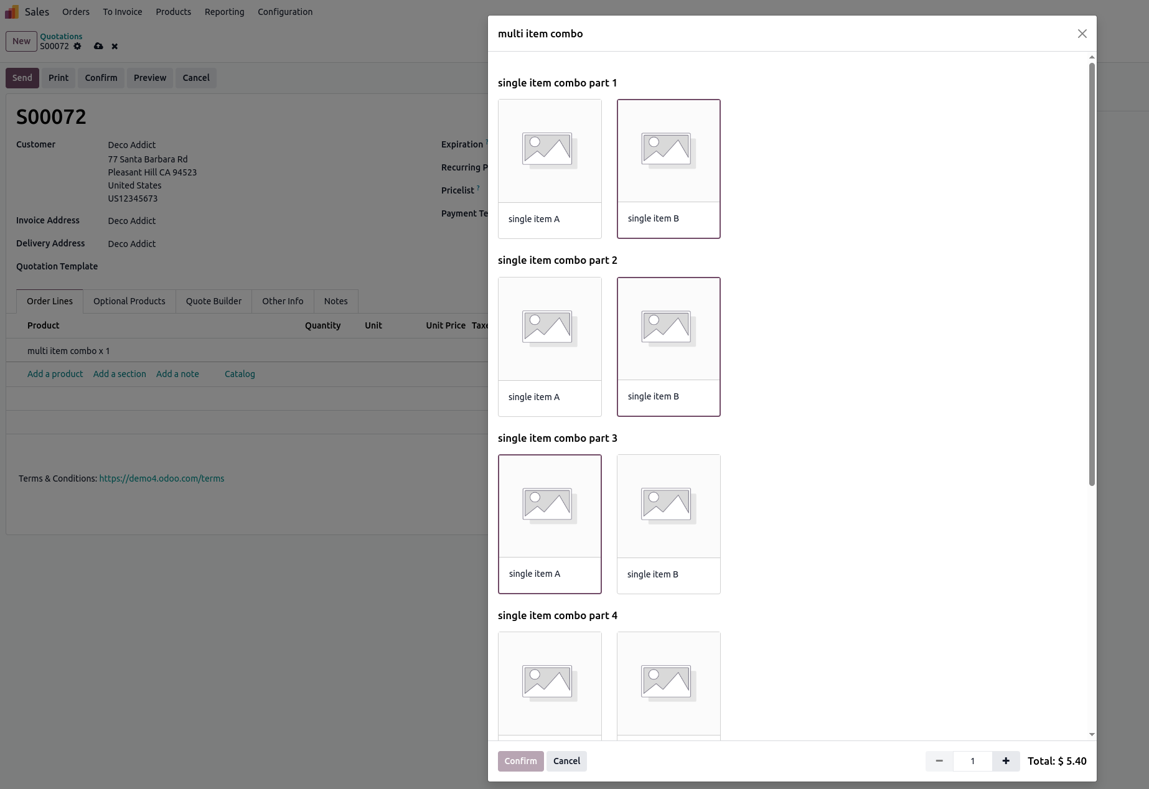Pick the first item image in combo part 4
The width and height of the screenshot is (1149, 789).
[550, 683]
